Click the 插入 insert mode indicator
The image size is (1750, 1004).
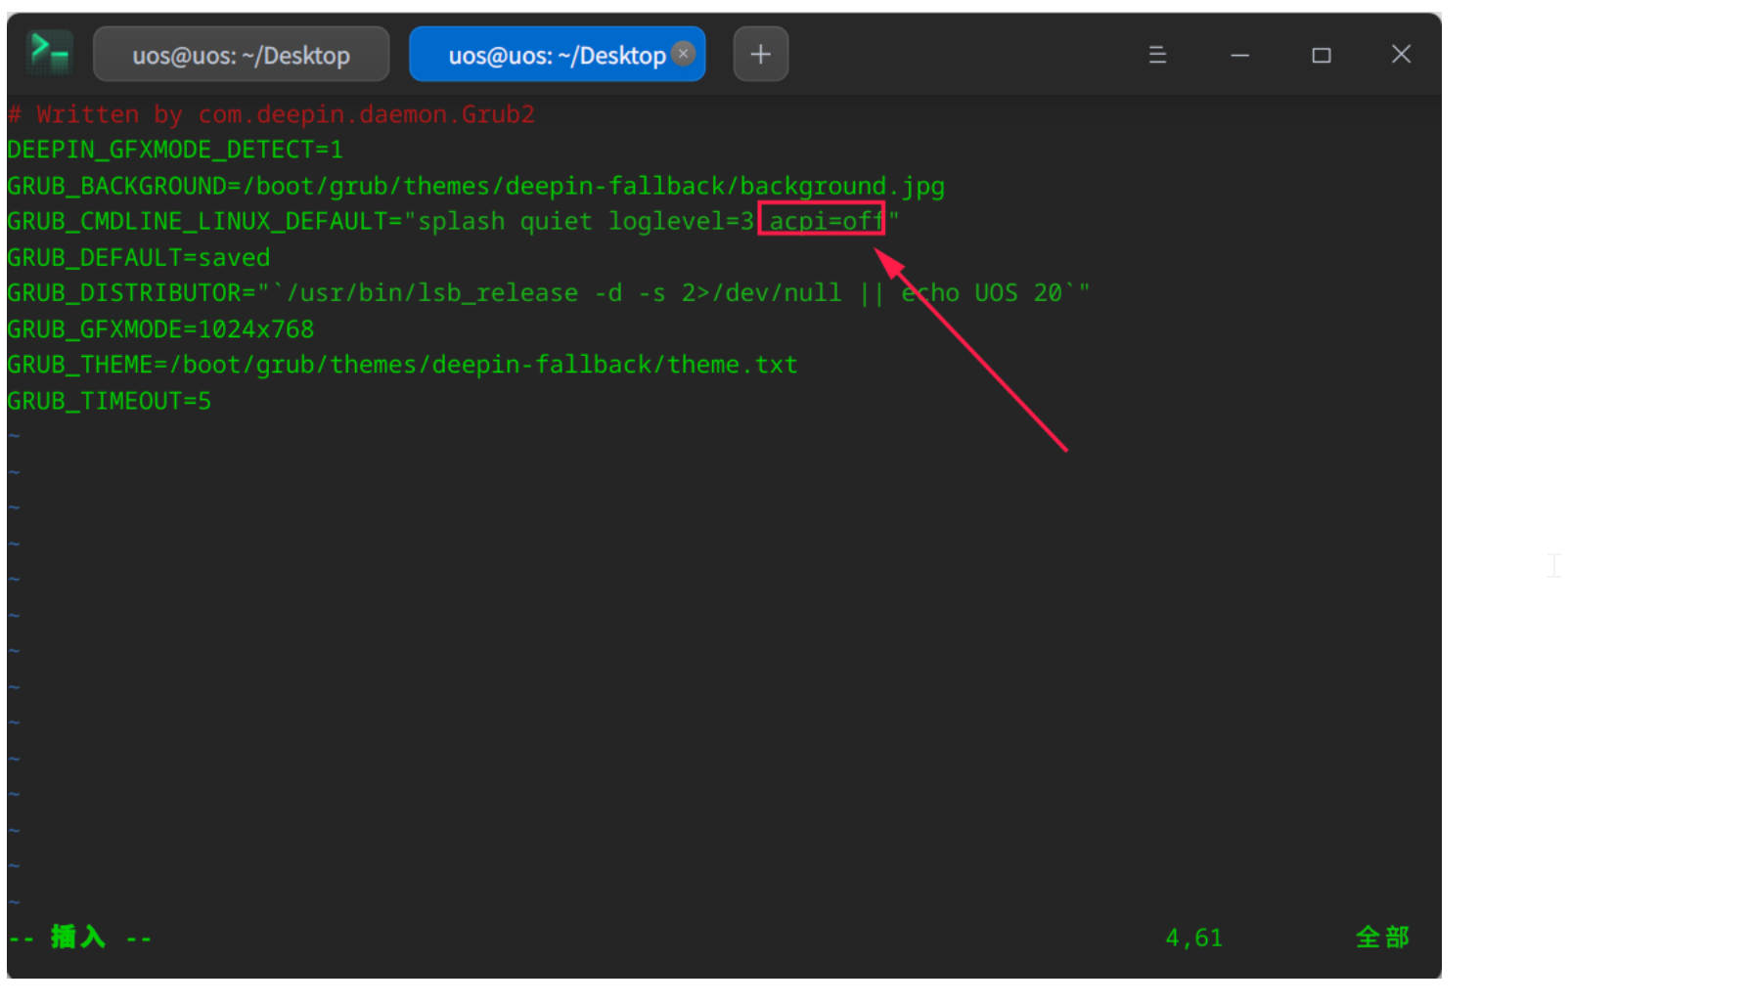point(78,938)
